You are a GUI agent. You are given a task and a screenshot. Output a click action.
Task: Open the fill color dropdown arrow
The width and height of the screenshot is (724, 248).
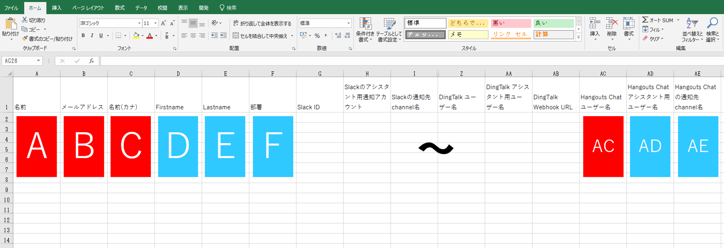(142, 36)
